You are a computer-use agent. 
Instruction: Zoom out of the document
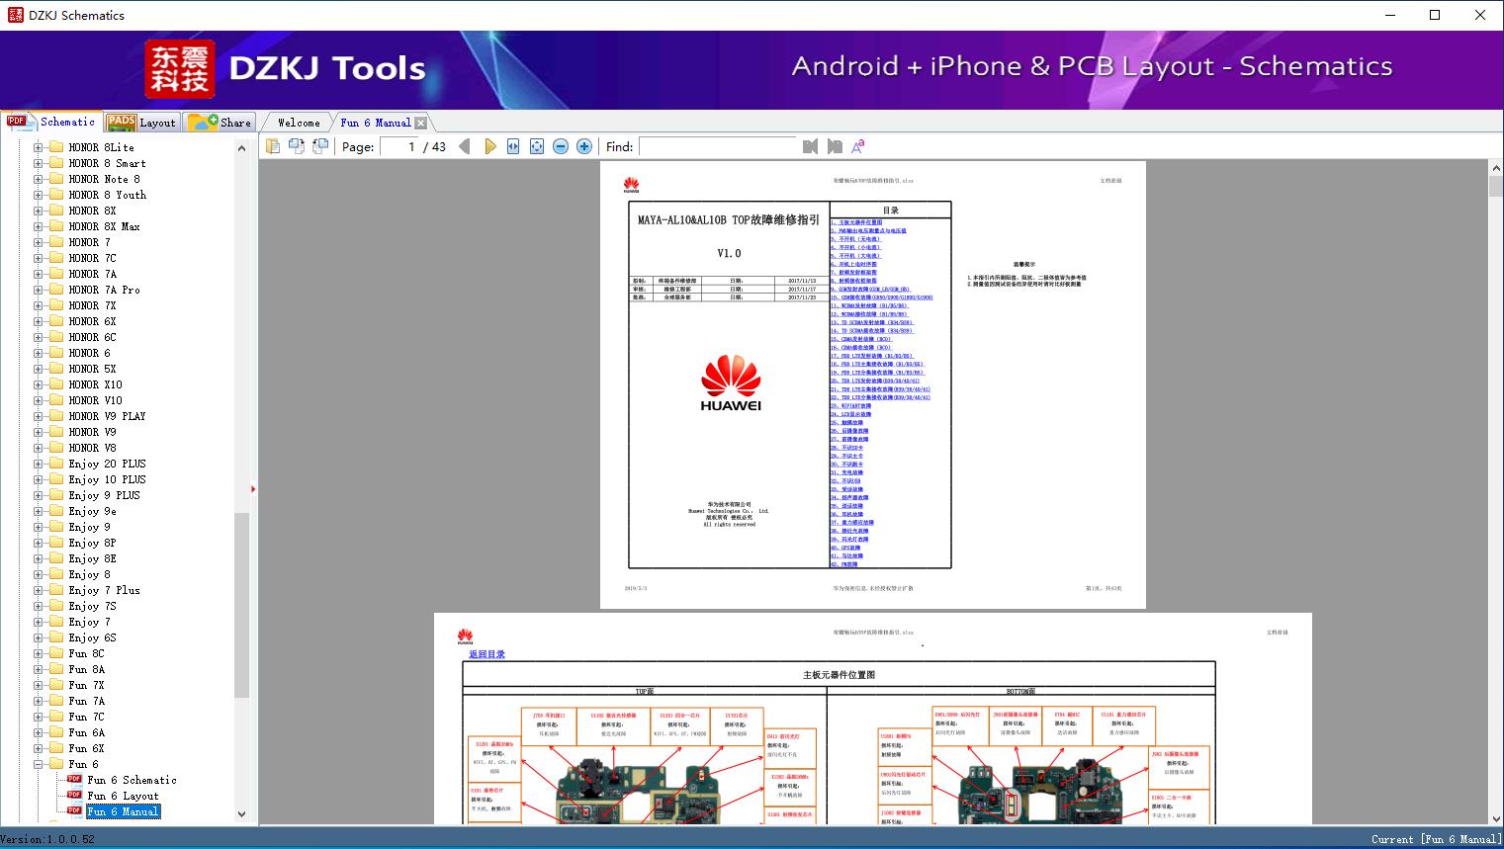tap(561, 146)
